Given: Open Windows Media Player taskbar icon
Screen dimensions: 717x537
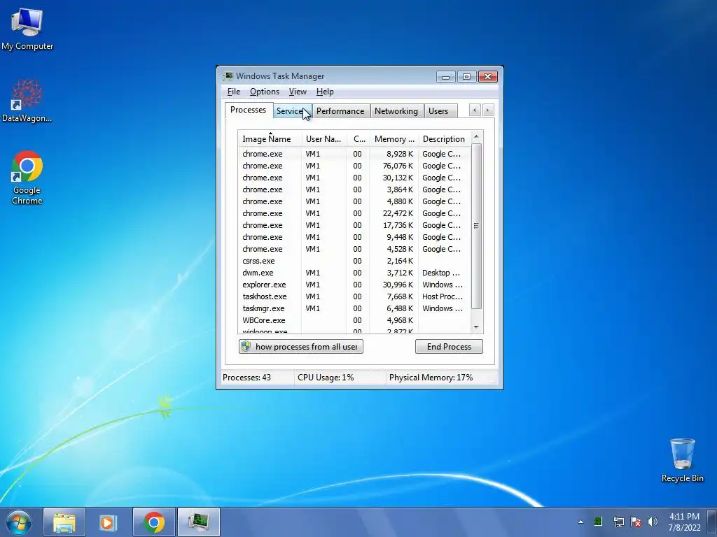Looking at the screenshot, I should click(109, 522).
